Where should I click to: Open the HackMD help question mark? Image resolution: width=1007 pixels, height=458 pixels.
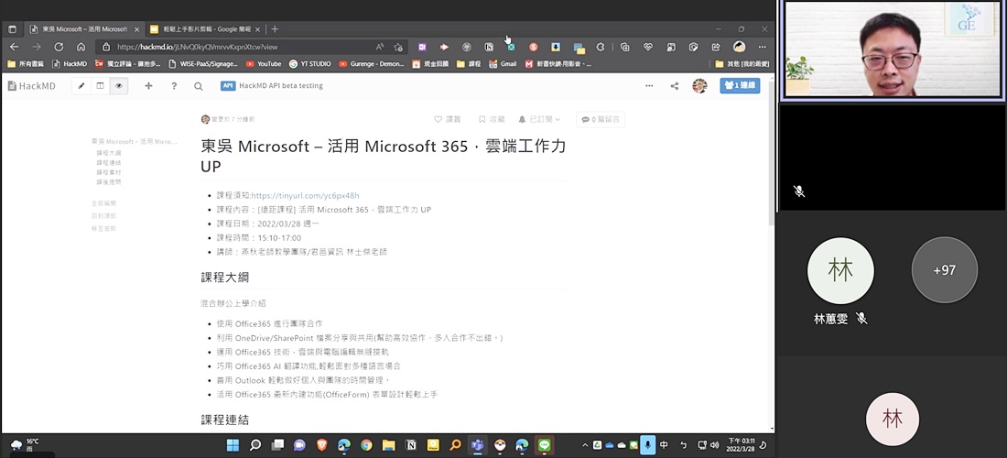point(174,86)
